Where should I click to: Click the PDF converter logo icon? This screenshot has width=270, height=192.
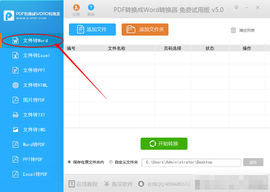click(x=9, y=16)
